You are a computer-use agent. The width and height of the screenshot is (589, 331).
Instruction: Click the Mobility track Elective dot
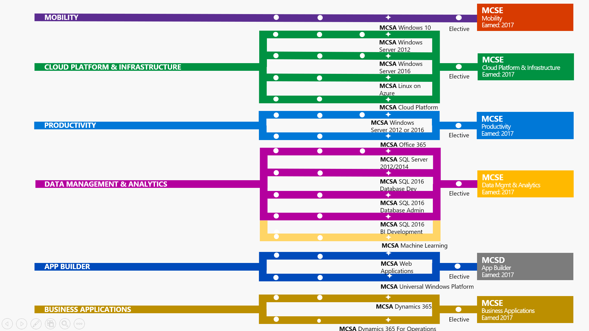pyautogui.click(x=459, y=18)
